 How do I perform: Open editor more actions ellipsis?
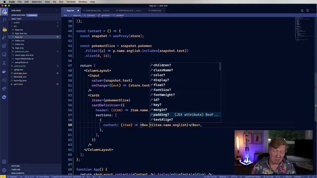click(313, 10)
